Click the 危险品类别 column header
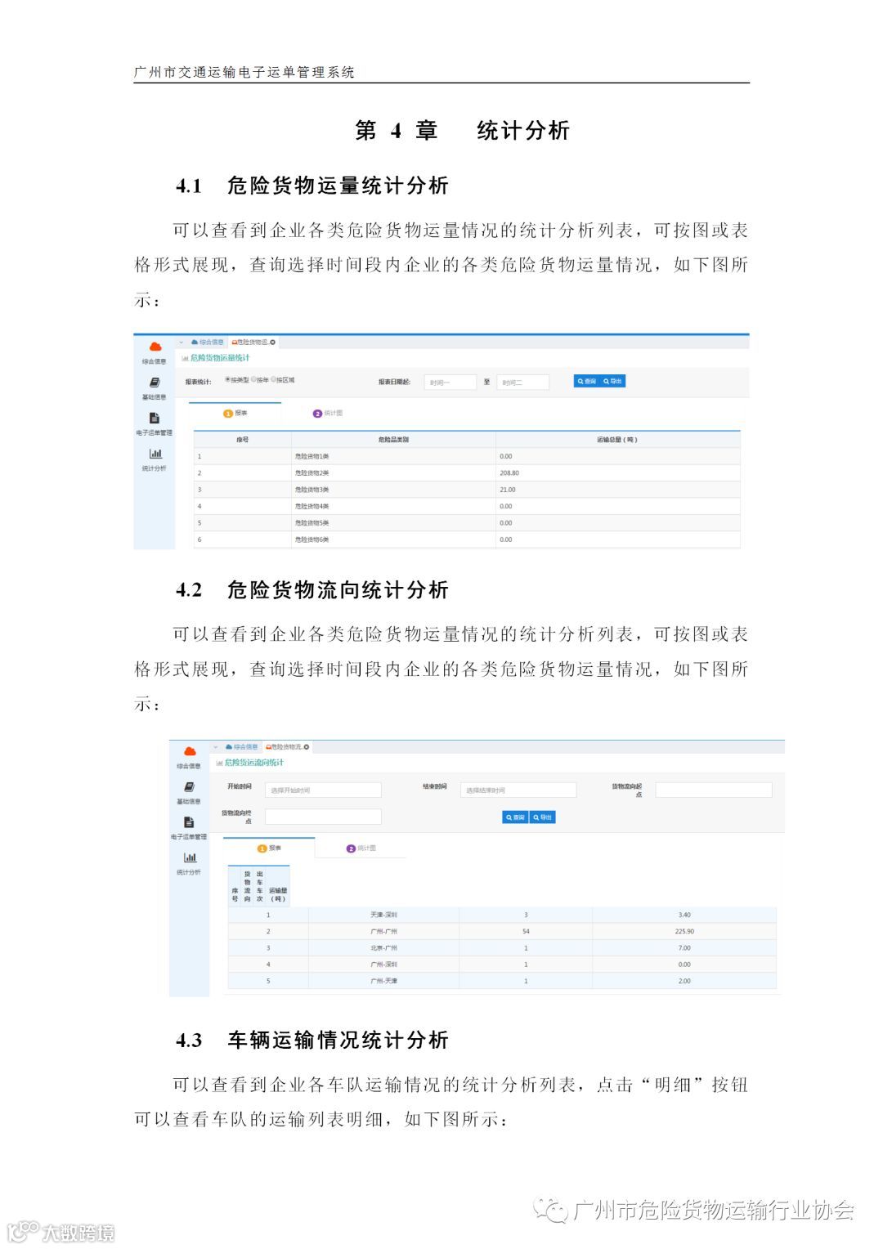Screen dimensions: 883x1249 click(x=393, y=440)
